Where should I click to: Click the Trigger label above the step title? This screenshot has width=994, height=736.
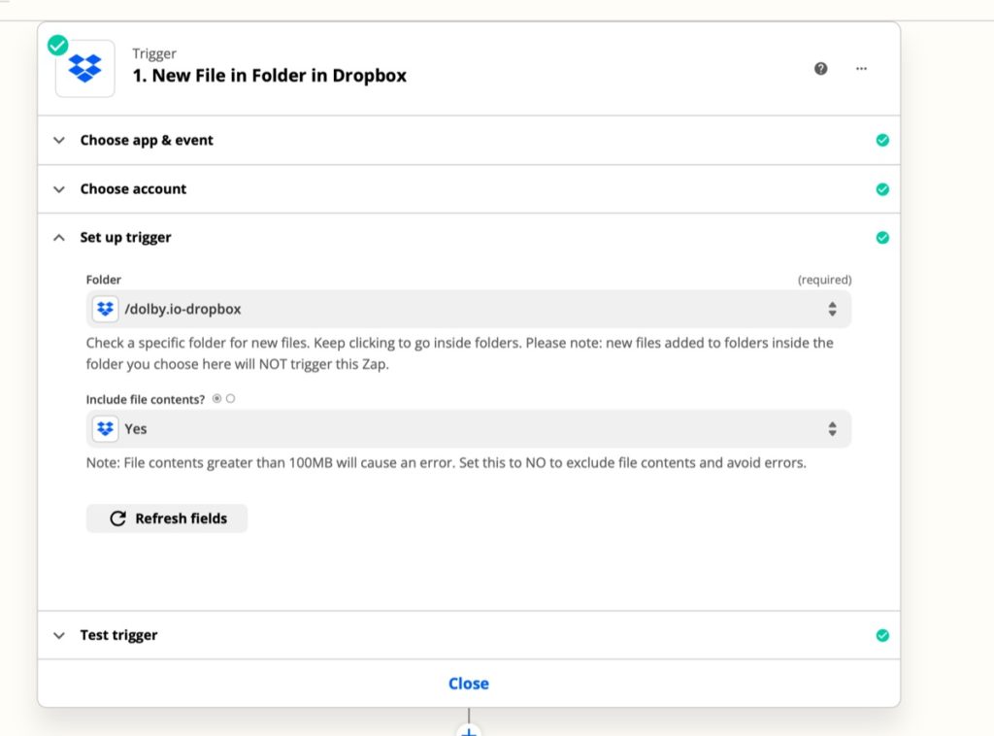pyautogui.click(x=154, y=53)
